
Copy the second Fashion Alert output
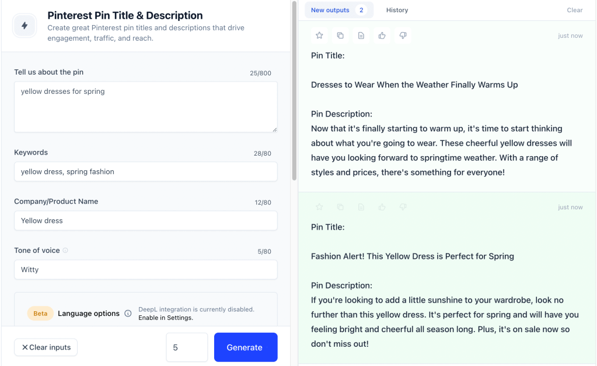coord(340,207)
